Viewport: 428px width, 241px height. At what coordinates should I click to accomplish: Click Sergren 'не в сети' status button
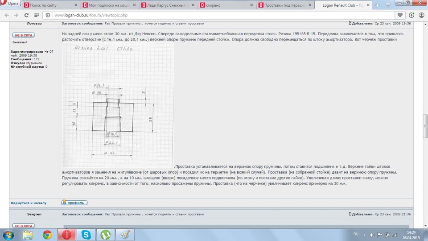click(24, 226)
